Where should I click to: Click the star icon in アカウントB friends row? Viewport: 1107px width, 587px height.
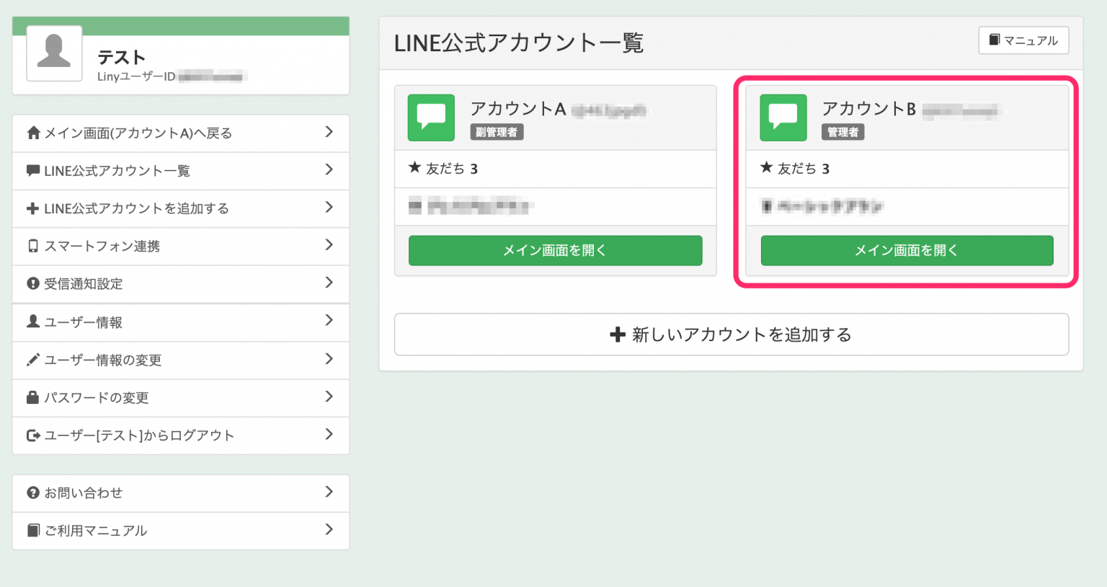click(767, 167)
